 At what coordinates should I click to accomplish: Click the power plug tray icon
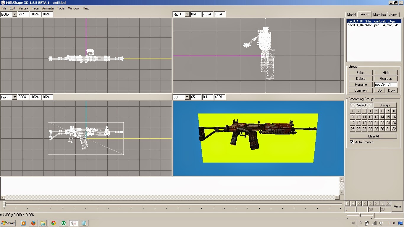tap(367, 223)
